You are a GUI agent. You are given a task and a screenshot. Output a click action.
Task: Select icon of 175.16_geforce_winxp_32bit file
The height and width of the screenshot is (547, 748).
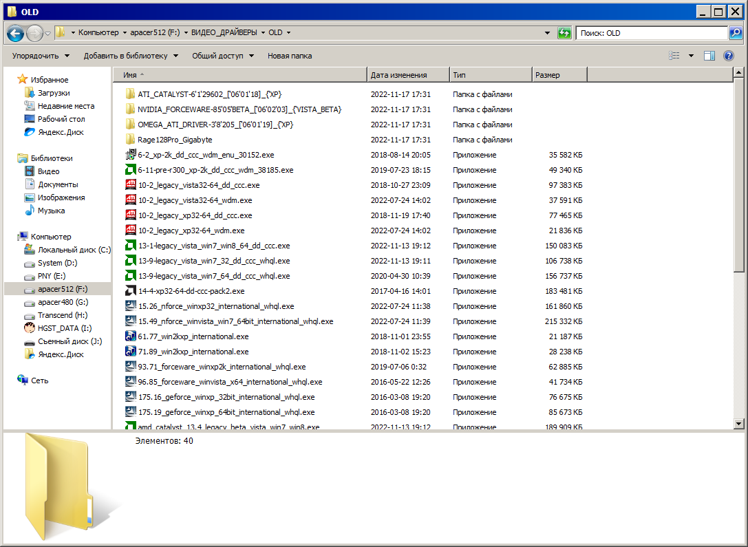(x=131, y=397)
